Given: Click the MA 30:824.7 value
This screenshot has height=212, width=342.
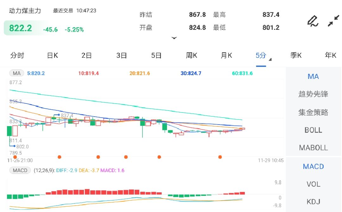Looking at the screenshot, I should [191, 73].
